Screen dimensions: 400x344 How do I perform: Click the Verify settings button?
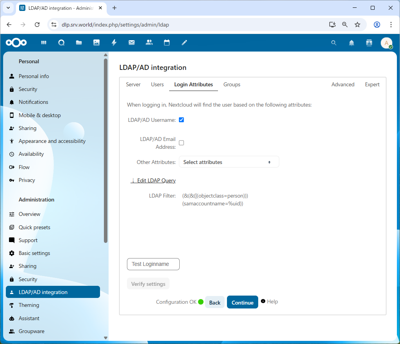[x=148, y=284]
